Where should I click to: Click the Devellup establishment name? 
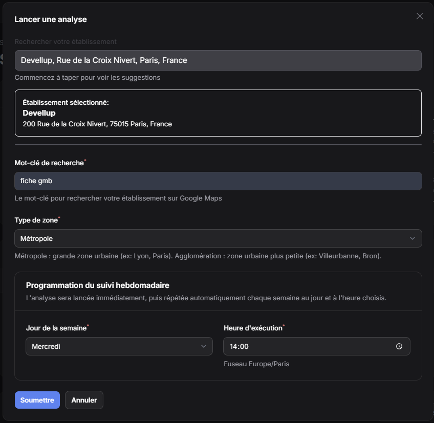[39, 113]
